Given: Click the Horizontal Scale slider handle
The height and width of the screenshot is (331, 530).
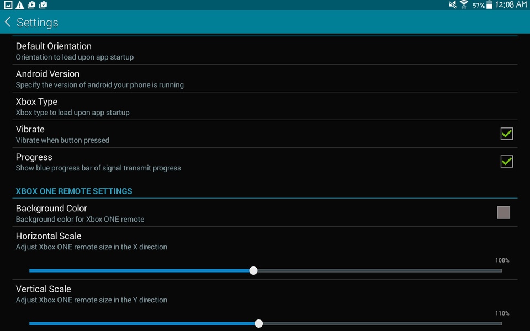Looking at the screenshot, I should pyautogui.click(x=253, y=270).
